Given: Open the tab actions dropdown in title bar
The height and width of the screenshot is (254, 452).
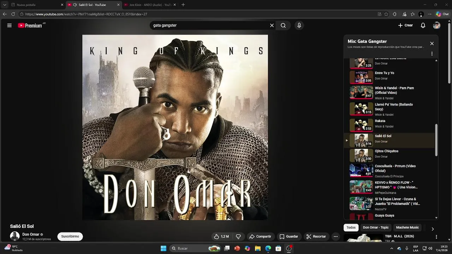Looking at the screenshot, I should tap(5, 5).
